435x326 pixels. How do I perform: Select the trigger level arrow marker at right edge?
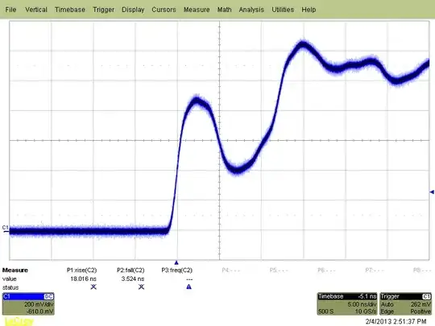click(x=432, y=192)
